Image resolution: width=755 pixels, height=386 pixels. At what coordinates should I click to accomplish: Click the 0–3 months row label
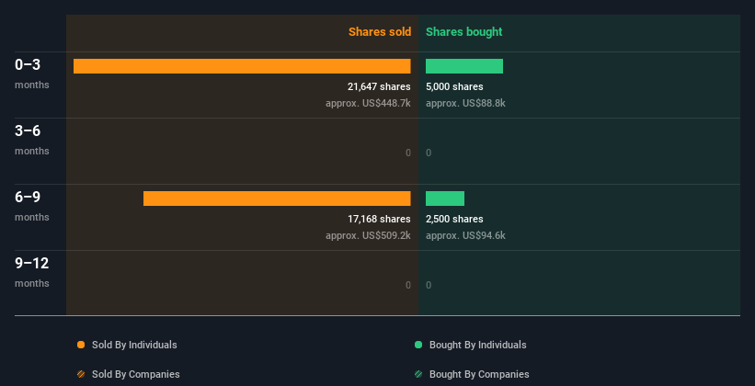point(32,74)
